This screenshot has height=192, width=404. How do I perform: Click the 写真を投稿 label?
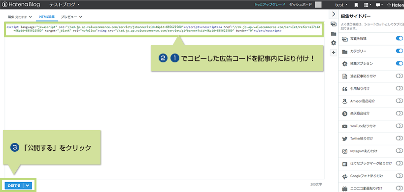(x=358, y=38)
